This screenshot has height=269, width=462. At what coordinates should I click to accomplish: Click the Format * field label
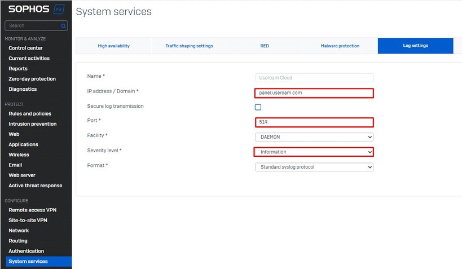(x=98, y=166)
